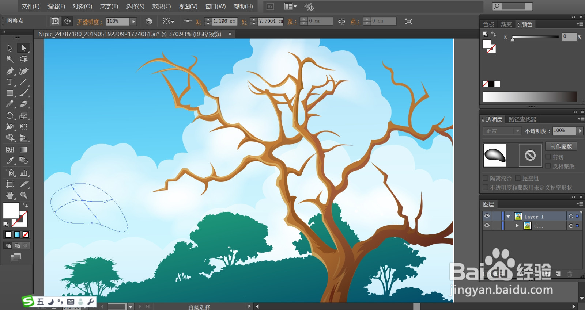
Task: Select the Hand tool
Action: pyautogui.click(x=10, y=195)
